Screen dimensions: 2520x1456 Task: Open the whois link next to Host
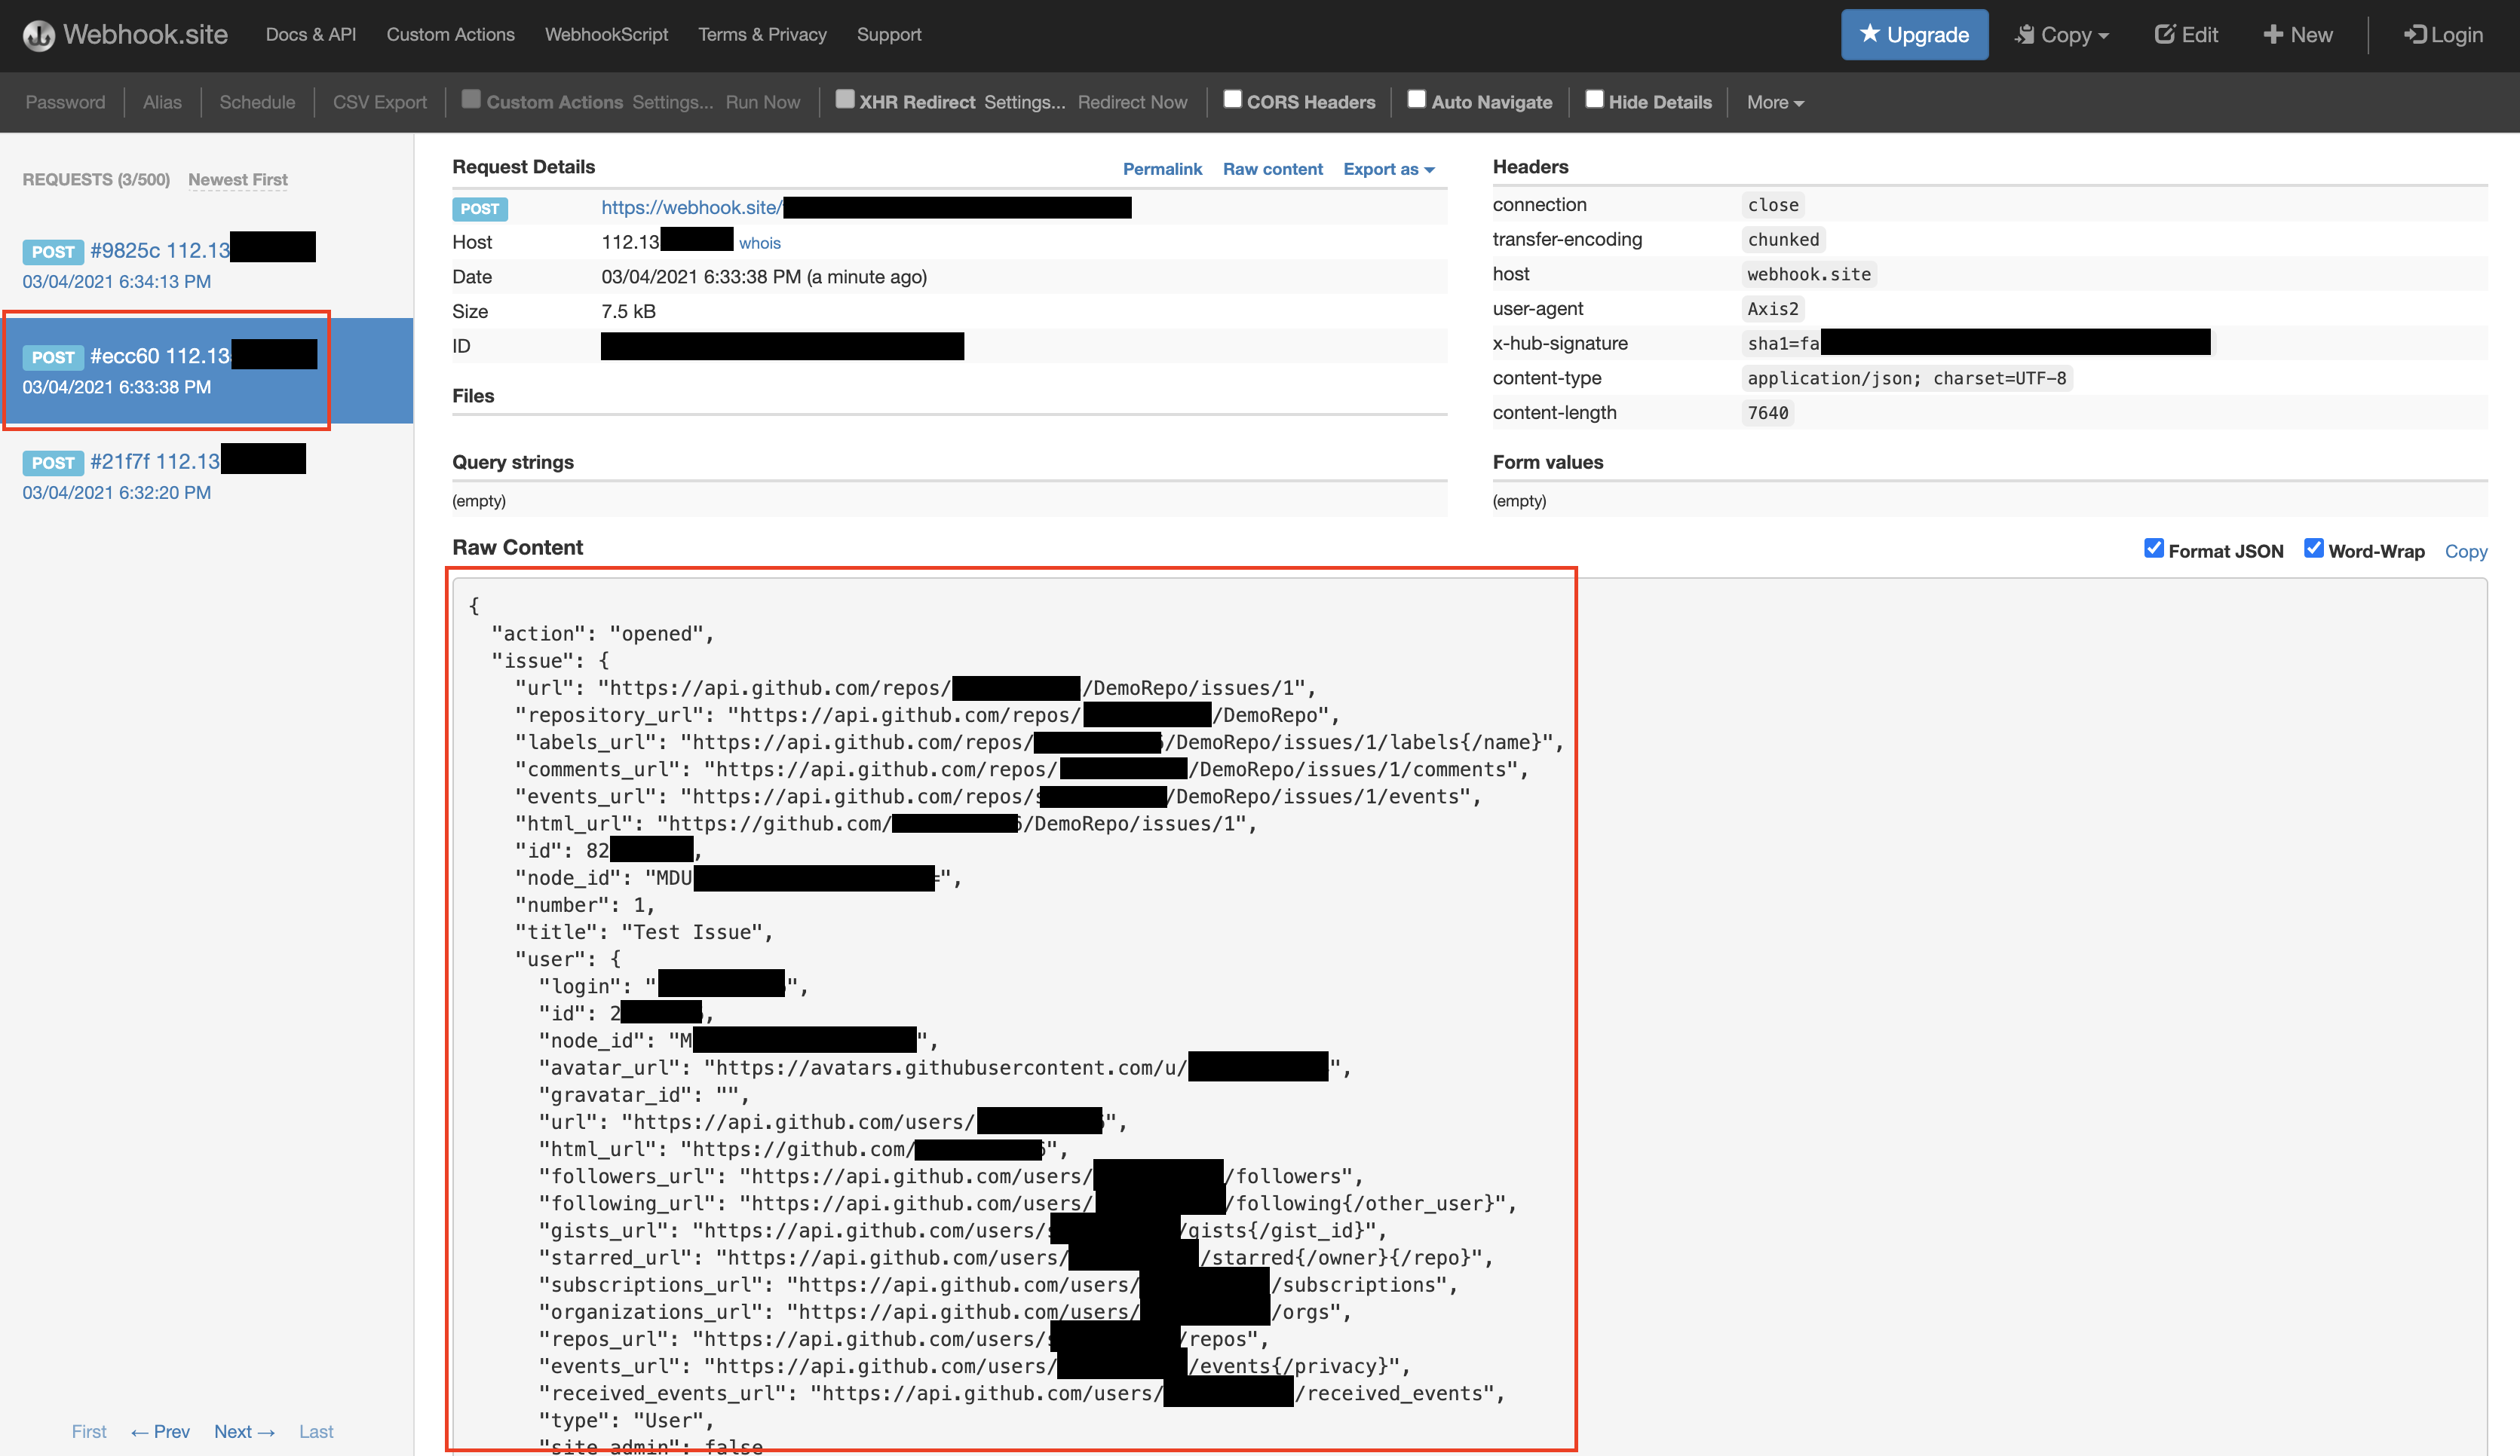tap(759, 243)
